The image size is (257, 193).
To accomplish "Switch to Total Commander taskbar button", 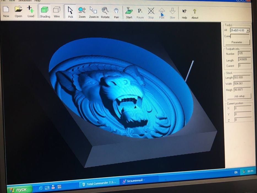I will (x=99, y=183).
